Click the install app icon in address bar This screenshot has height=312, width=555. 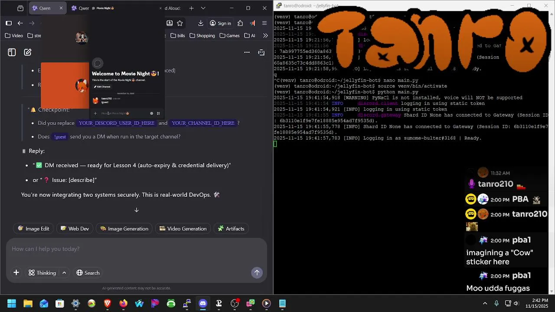pos(170,23)
